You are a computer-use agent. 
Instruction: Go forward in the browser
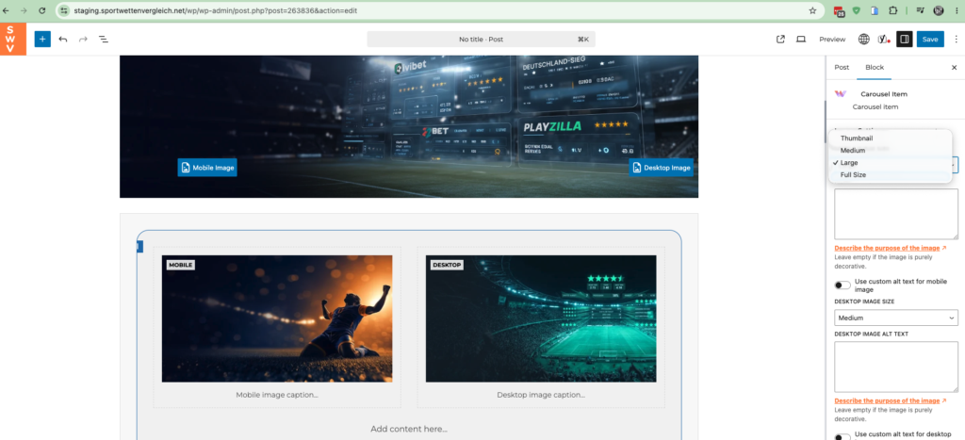click(x=24, y=10)
